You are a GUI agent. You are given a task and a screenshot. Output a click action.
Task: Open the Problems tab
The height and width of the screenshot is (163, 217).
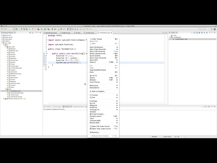[47, 107]
